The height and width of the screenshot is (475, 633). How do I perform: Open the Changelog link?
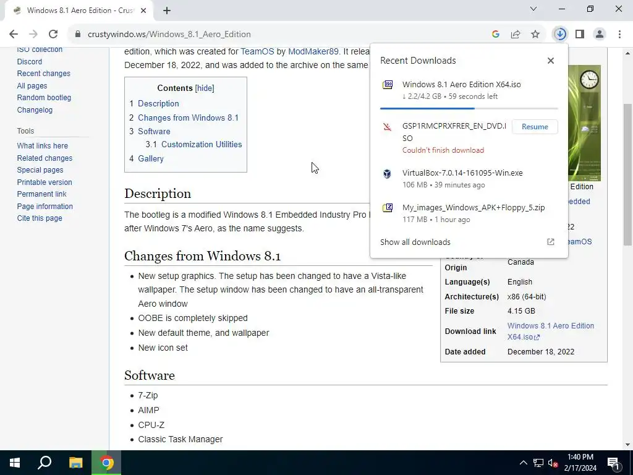pos(35,109)
